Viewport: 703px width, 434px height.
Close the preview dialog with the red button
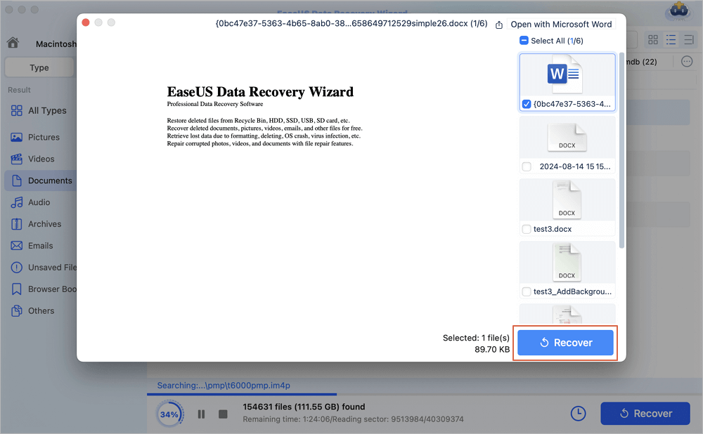86,22
